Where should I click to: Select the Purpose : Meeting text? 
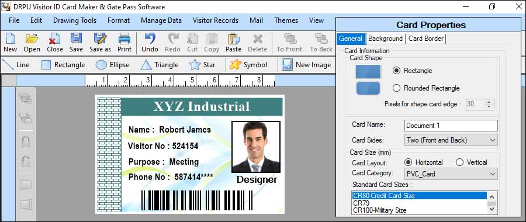(x=164, y=162)
